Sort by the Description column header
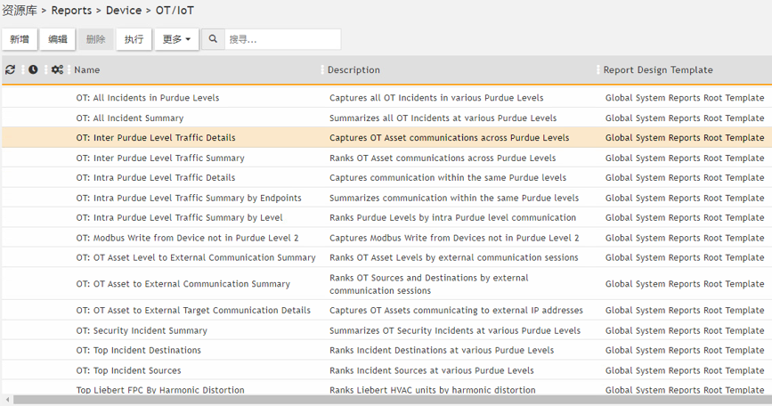This screenshot has width=772, height=406. coord(353,69)
